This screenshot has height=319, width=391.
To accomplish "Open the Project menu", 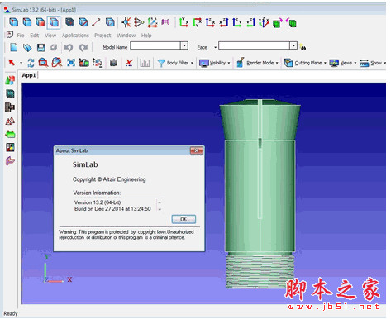I will (103, 36).
